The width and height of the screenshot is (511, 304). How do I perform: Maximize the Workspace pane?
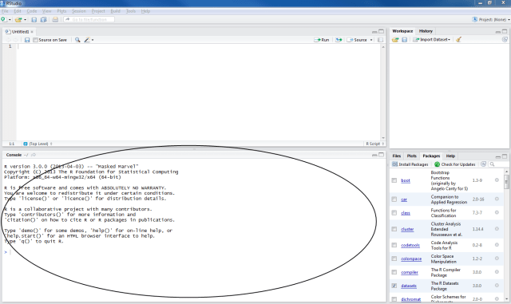coord(505,31)
